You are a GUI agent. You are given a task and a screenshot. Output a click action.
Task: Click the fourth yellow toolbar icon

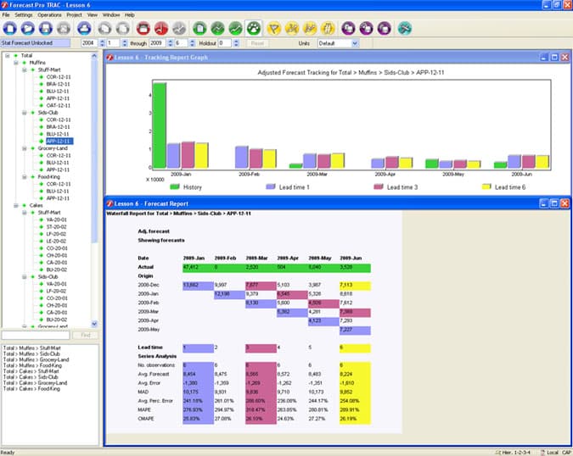(328, 28)
